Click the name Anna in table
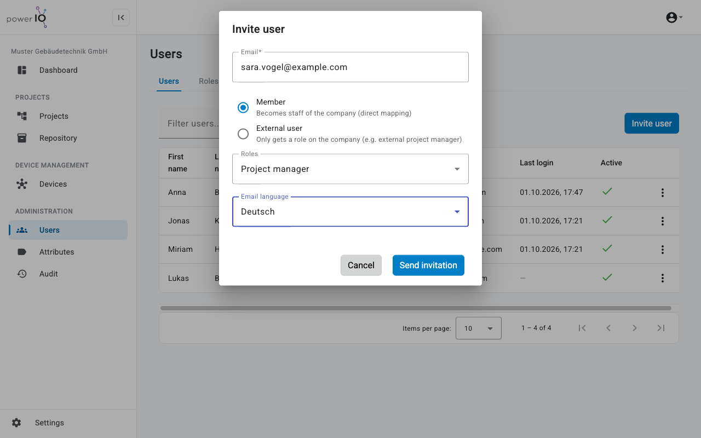The height and width of the screenshot is (438, 701). 177,193
